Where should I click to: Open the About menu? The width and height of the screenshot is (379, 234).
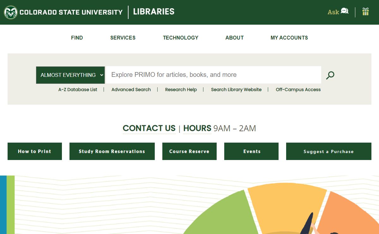coord(235,38)
